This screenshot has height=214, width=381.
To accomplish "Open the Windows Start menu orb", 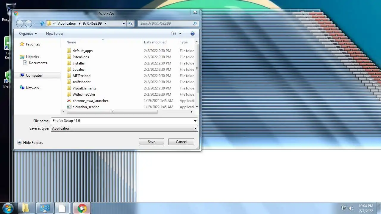I will (x=8, y=208).
